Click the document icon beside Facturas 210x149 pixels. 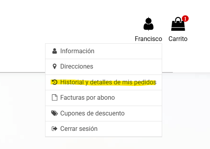click(x=55, y=97)
